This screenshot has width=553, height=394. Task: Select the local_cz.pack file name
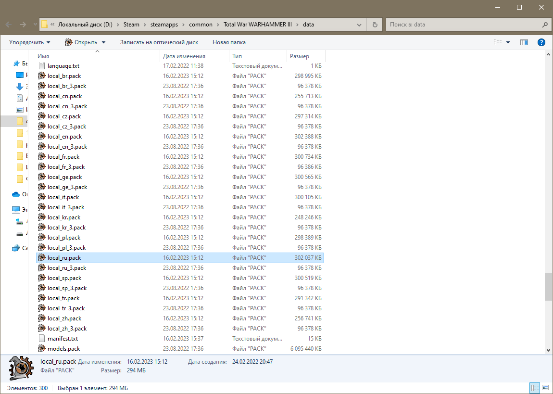tap(64, 116)
